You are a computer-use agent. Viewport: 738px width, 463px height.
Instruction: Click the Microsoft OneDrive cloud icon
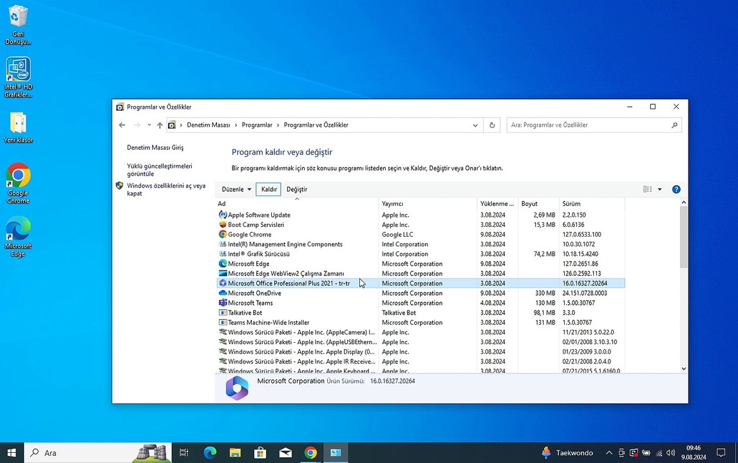[x=223, y=293]
